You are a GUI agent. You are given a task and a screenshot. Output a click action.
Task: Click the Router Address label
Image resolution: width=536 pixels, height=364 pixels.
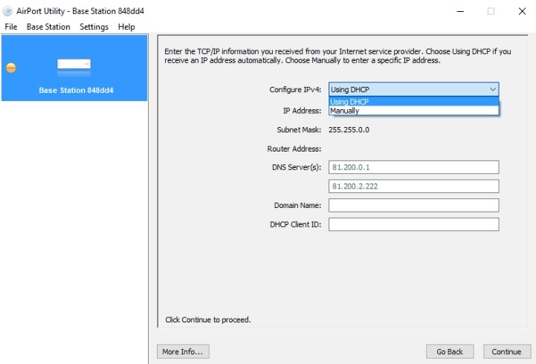294,149
